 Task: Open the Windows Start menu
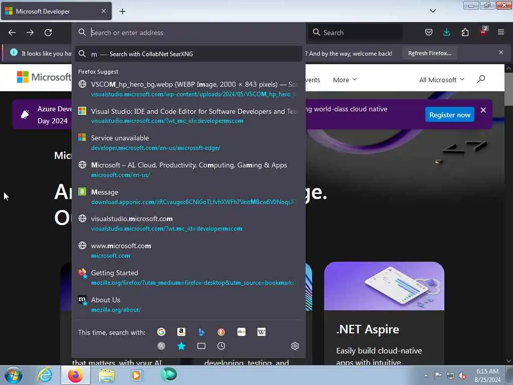(14, 375)
